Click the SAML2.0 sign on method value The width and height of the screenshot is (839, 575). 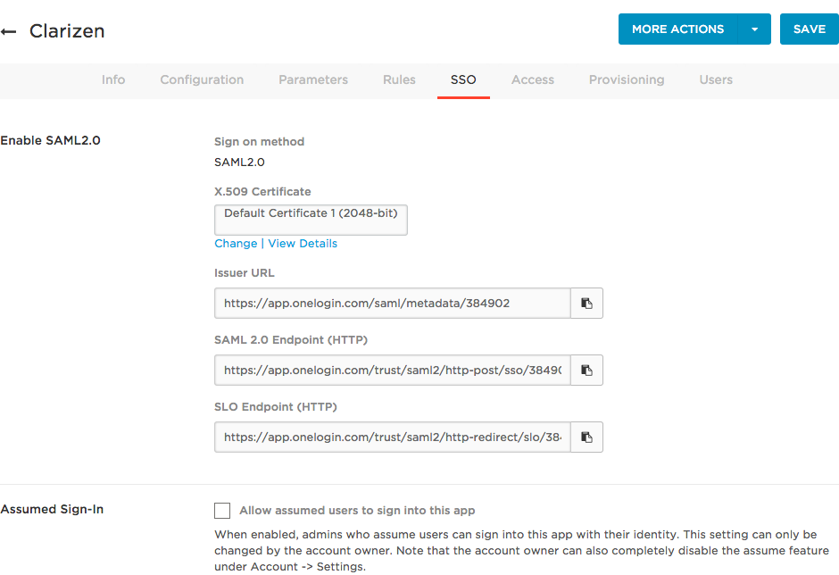(x=239, y=162)
